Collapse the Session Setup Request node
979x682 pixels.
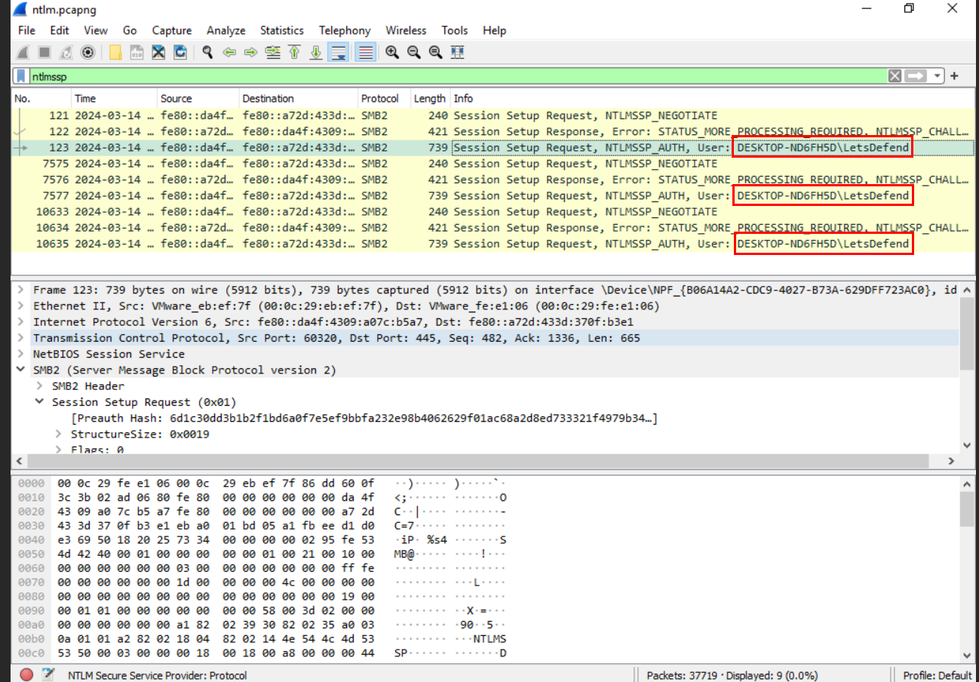tap(40, 402)
